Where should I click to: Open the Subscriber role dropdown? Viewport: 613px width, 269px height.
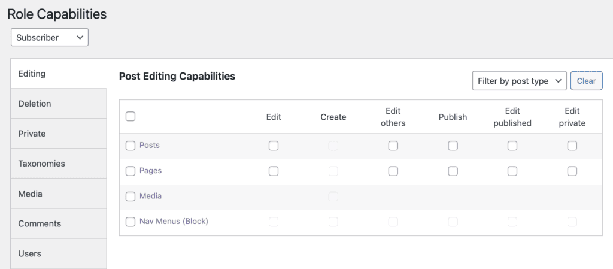50,37
